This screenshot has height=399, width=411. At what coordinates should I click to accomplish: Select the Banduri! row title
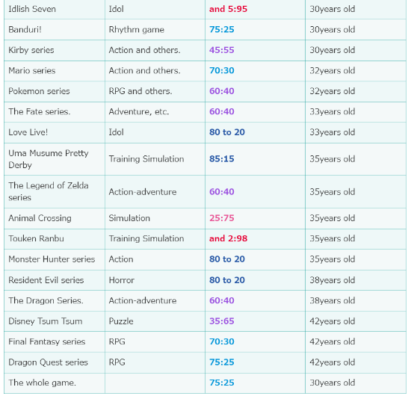[25, 29]
